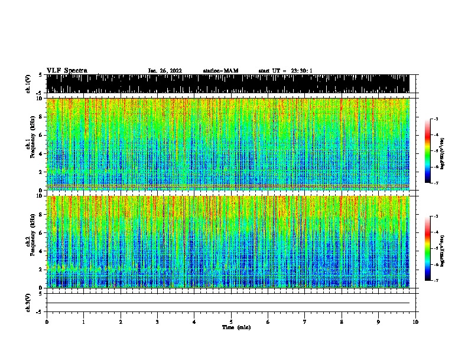Click the "7" minute tick label
468x361 pixels.
(305, 322)
